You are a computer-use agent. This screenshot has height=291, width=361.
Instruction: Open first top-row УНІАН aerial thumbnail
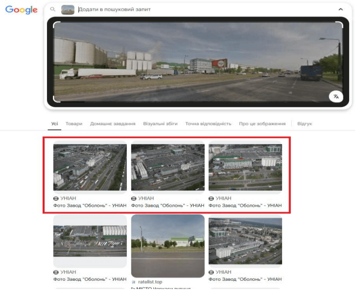point(90,168)
